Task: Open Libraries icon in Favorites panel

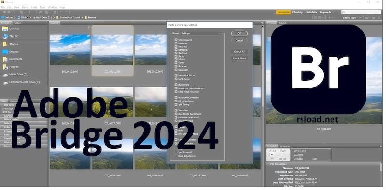Action: pyautogui.click(x=5, y=29)
